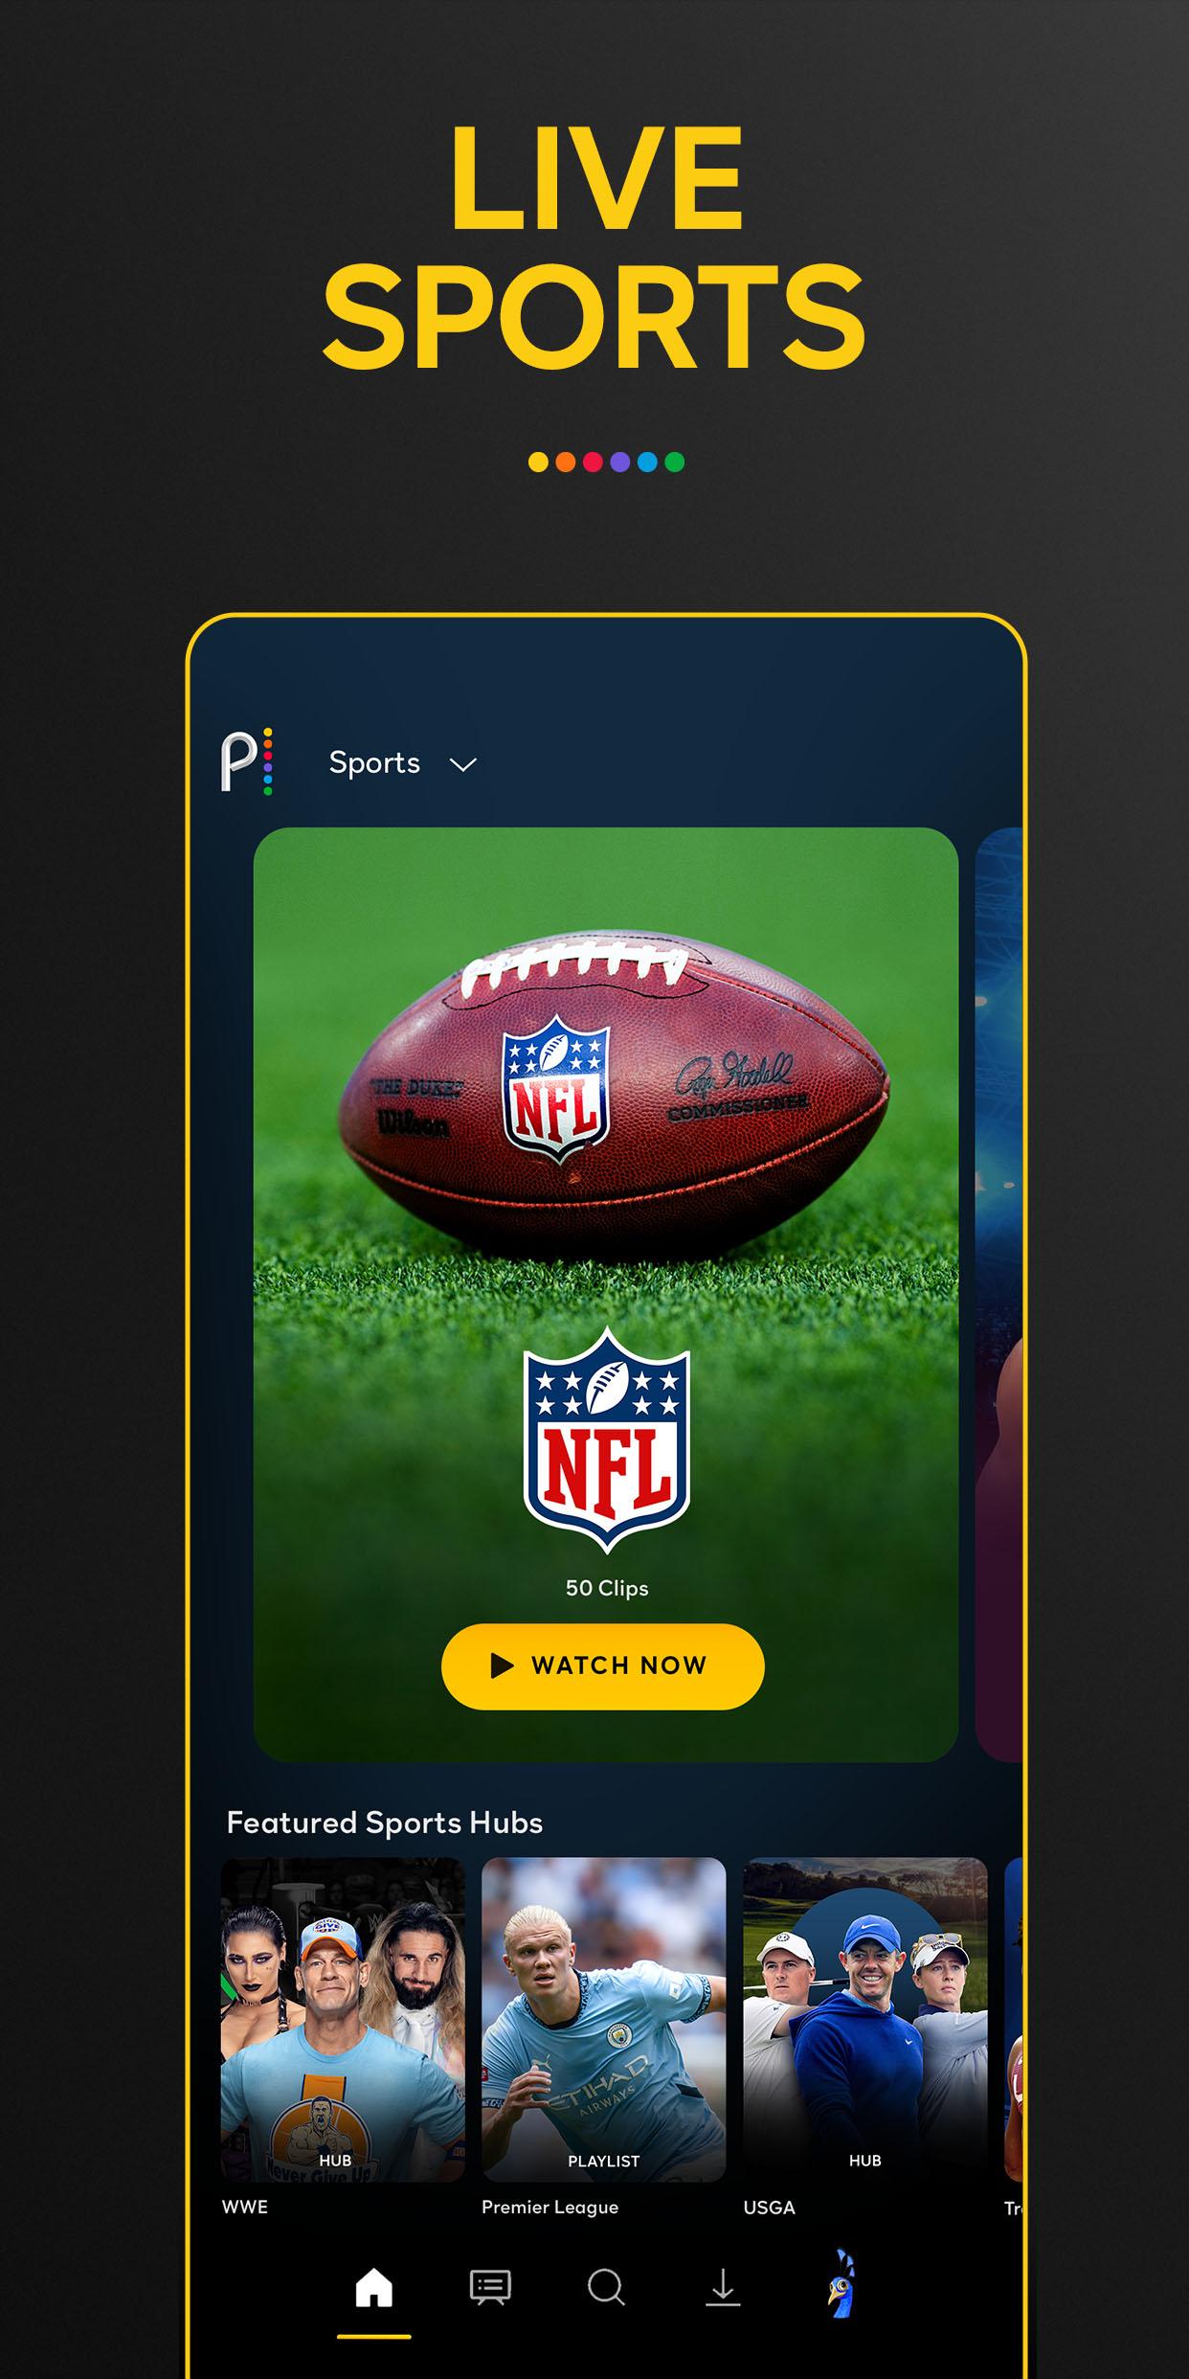Tap the next carousel card peeking right
Screen dimensions: 1189x2379
998,1295
